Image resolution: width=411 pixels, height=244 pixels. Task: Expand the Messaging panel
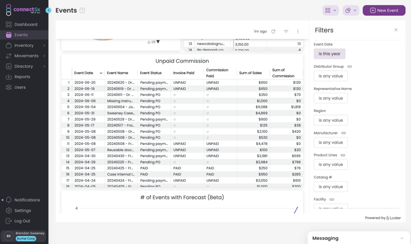402,238
